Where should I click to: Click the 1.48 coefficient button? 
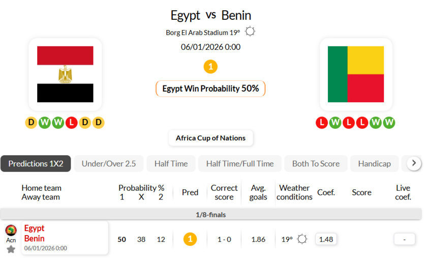[325, 239]
